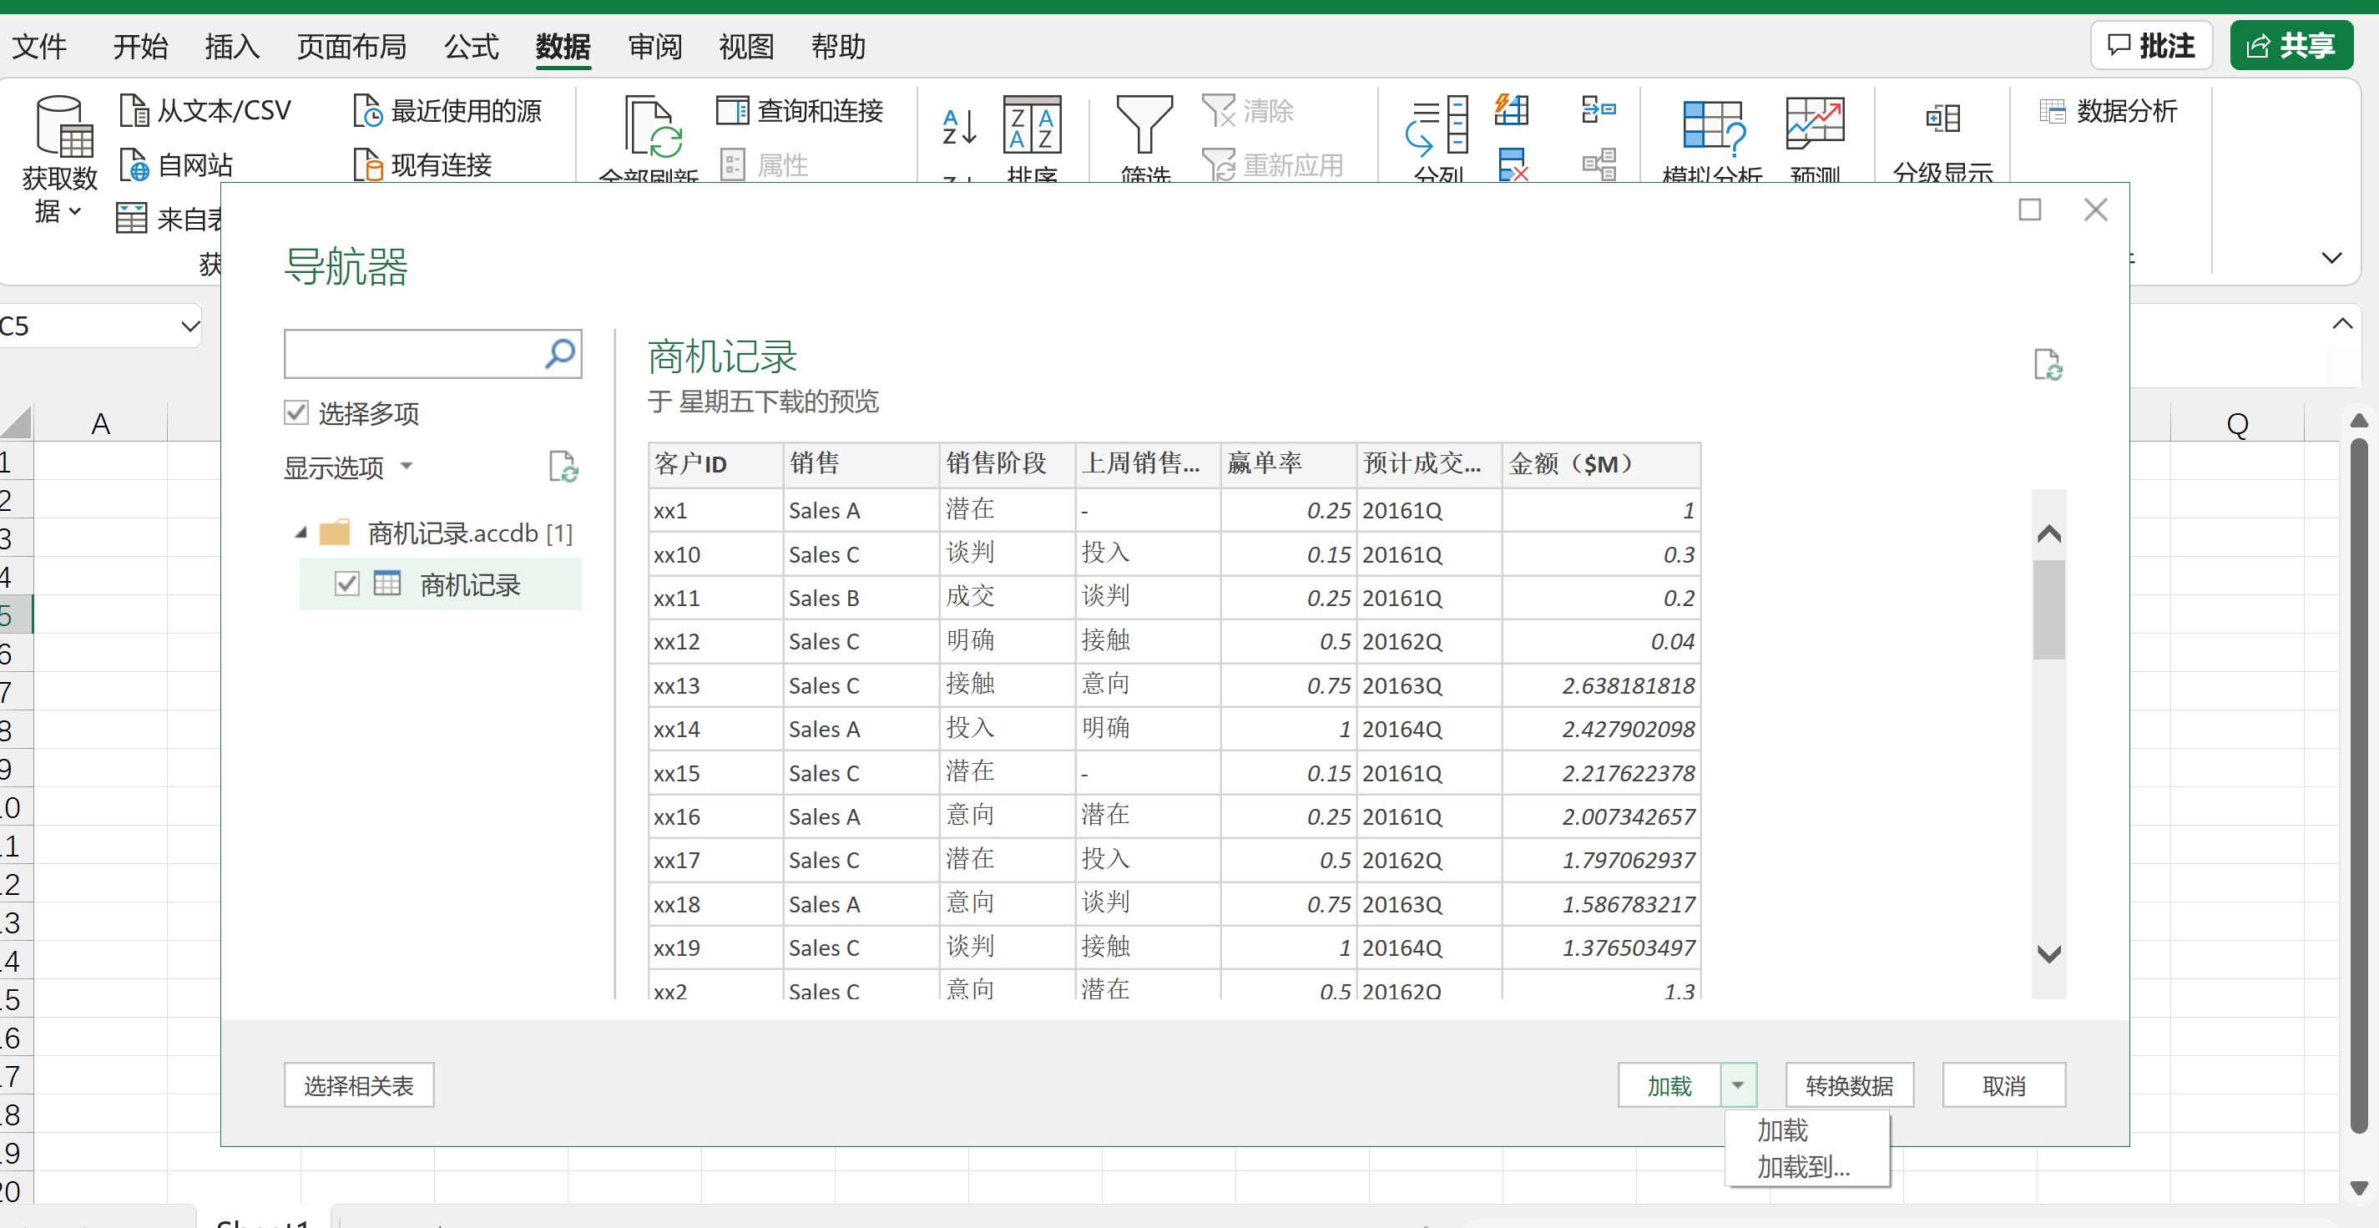Collapse the 商机记录.accdb tree node

point(301,533)
